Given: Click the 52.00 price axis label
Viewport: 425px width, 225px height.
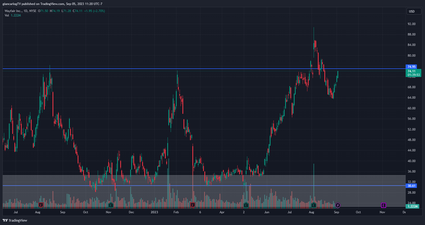Looking at the screenshot, I should (411, 129).
